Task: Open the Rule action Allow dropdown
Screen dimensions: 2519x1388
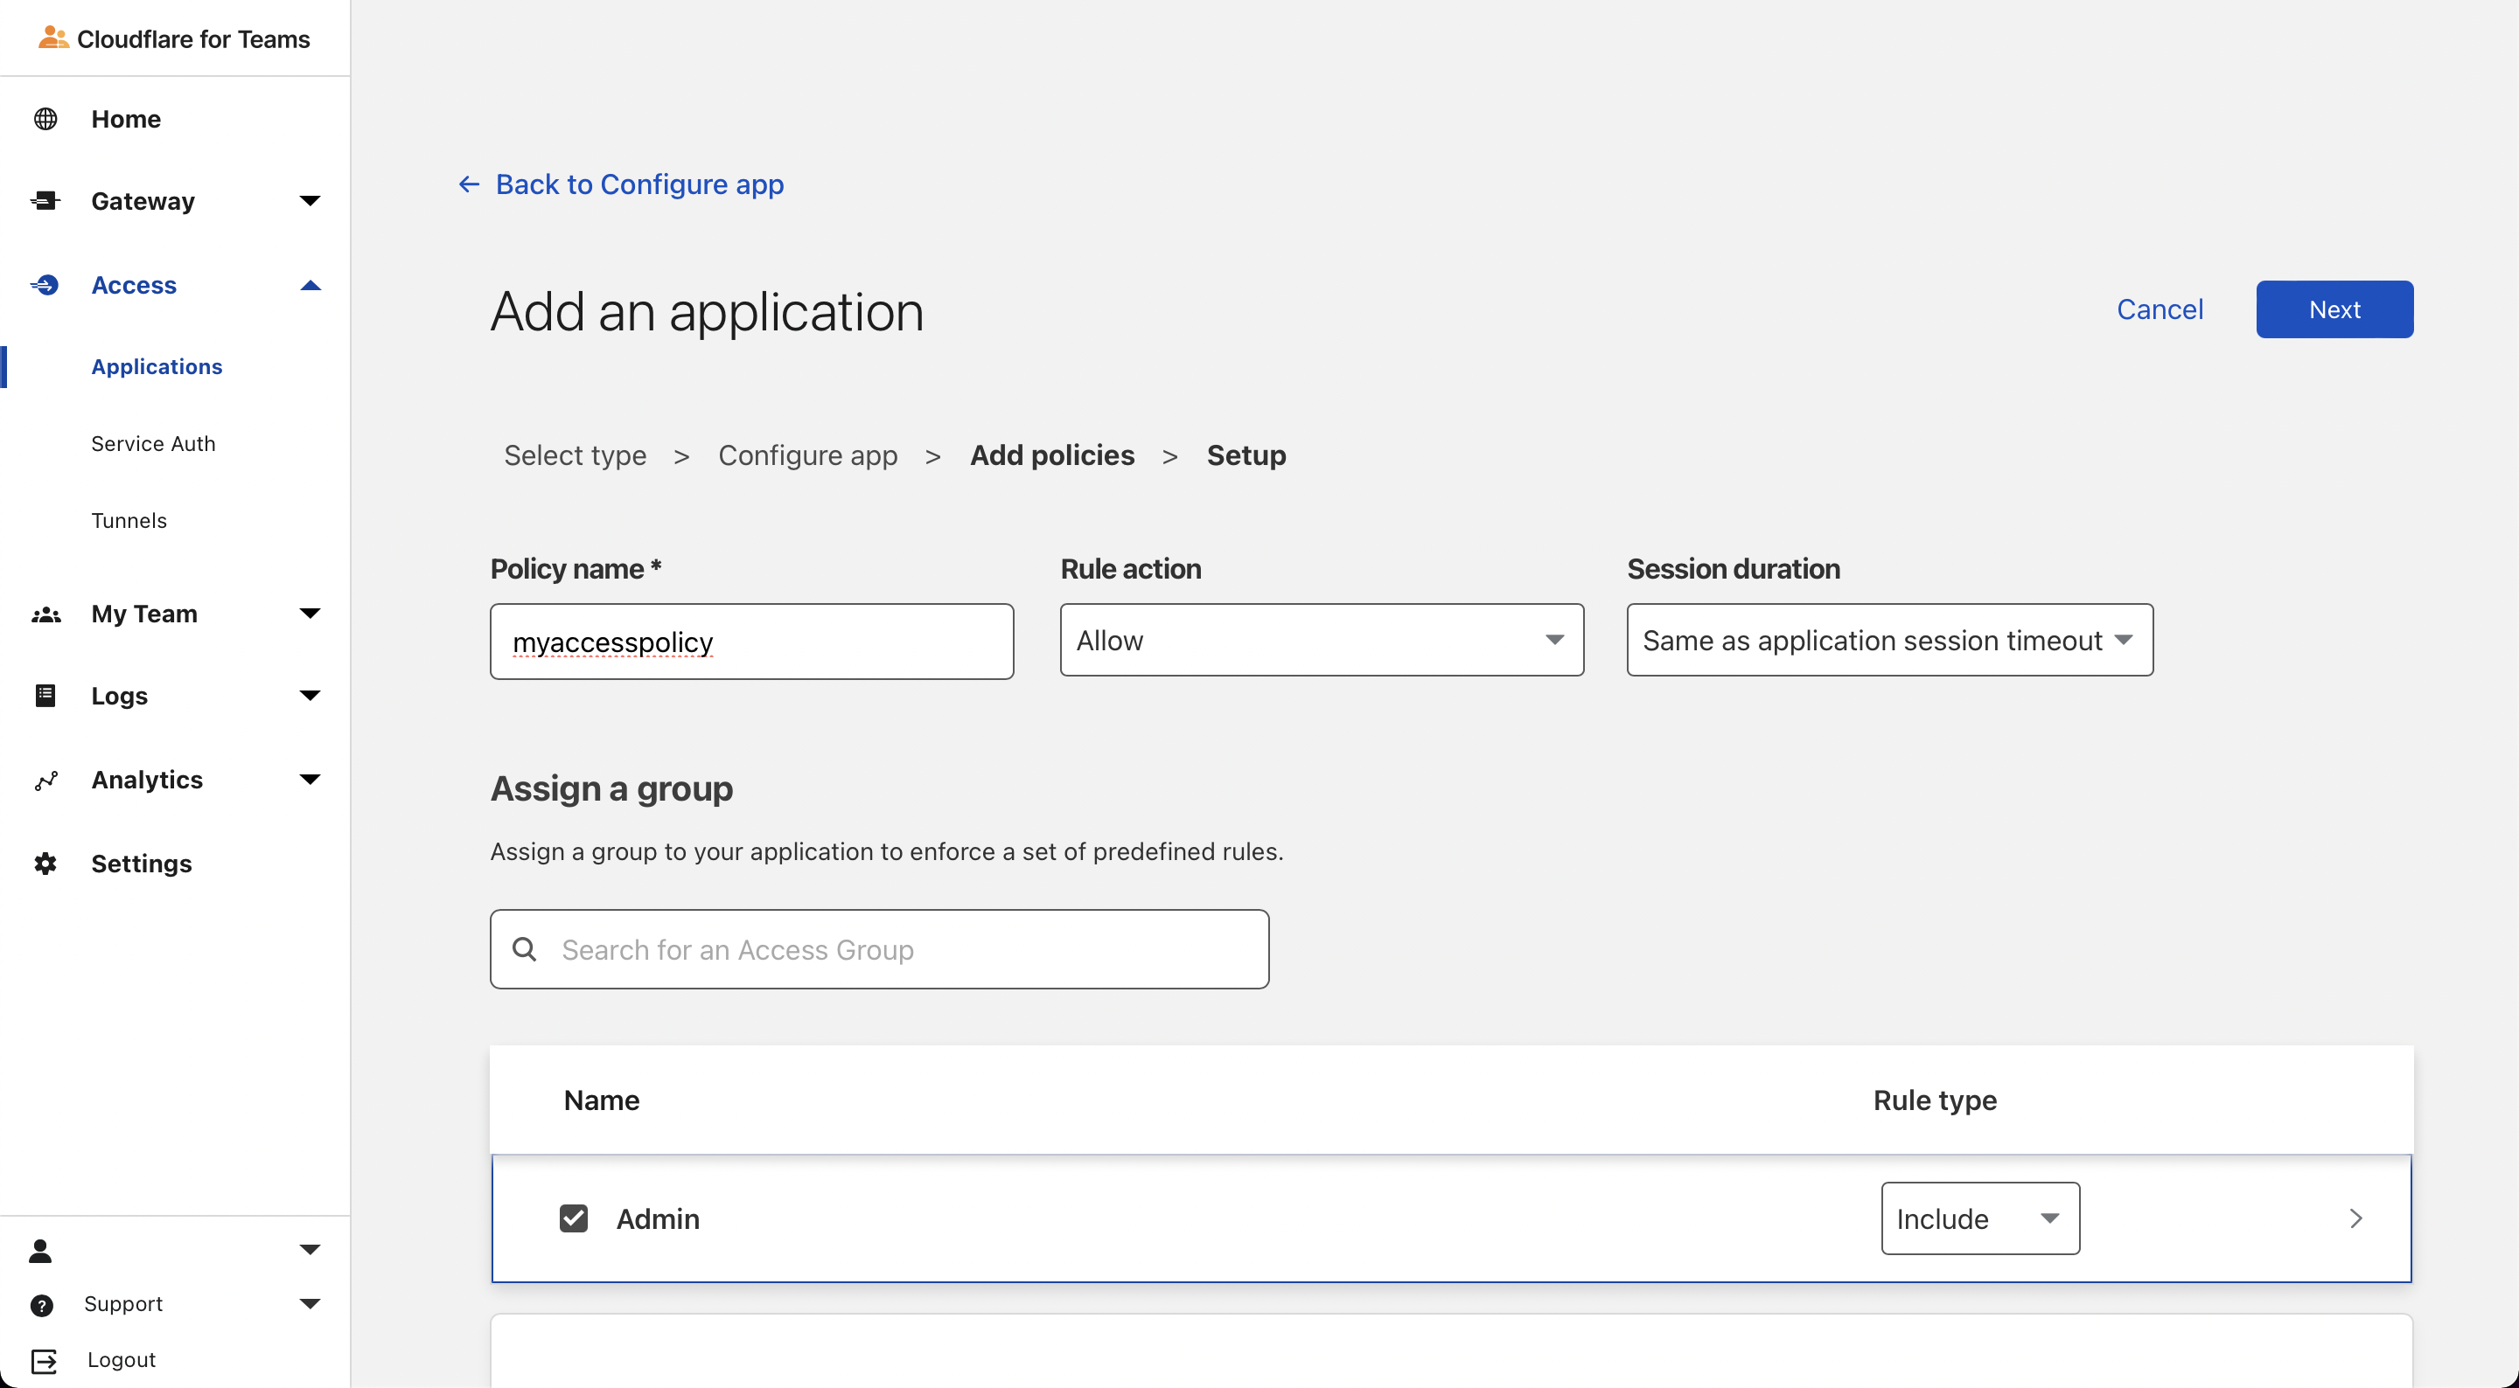Action: pos(1321,640)
